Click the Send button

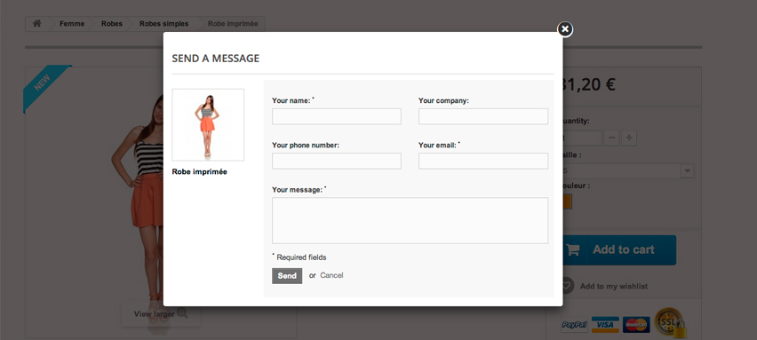287,276
